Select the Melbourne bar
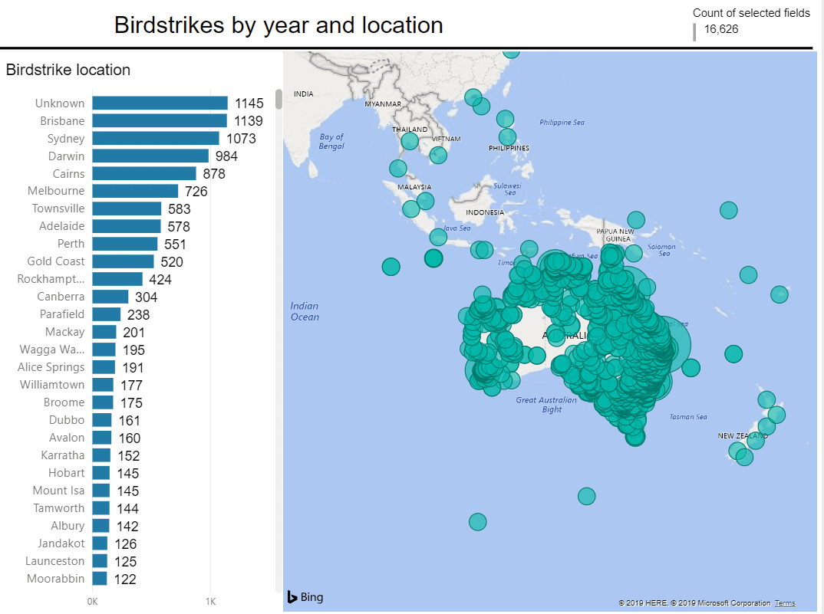Viewport: 824px width, 614px height. [x=135, y=191]
